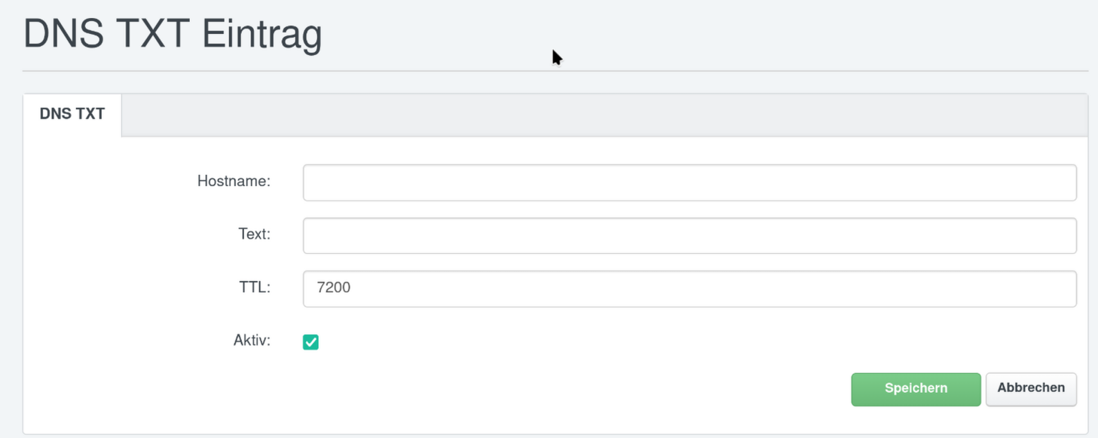Click the white checkmark icon beside Aktiv
The height and width of the screenshot is (438, 1098).
coord(310,342)
